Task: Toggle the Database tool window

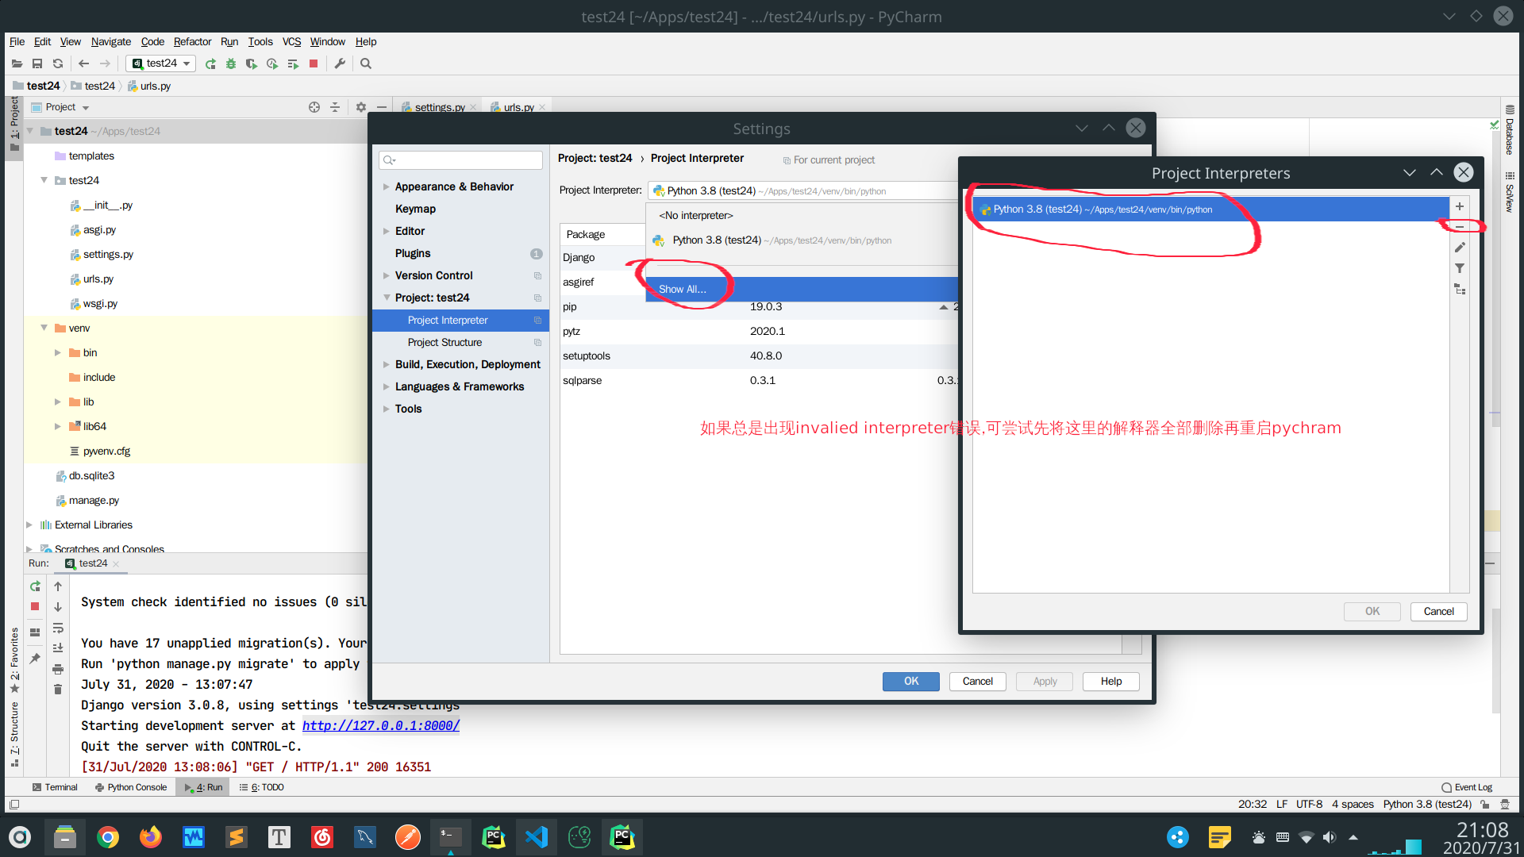Action: point(1509,130)
